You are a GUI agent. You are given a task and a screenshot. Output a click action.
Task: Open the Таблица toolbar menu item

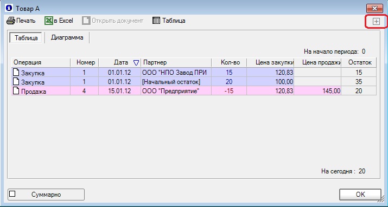click(169, 21)
